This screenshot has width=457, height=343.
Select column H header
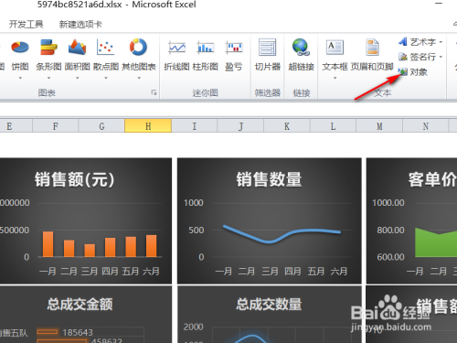pos(148,126)
